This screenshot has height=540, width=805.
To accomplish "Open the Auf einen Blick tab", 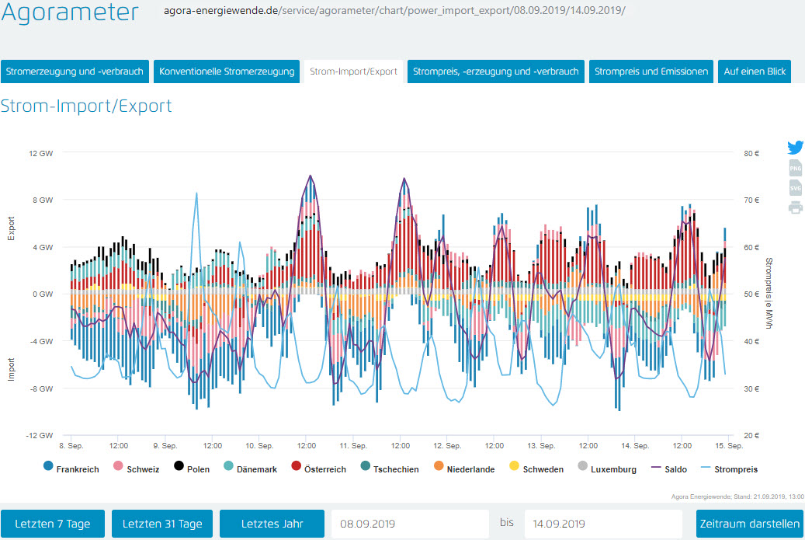I will 755,71.
